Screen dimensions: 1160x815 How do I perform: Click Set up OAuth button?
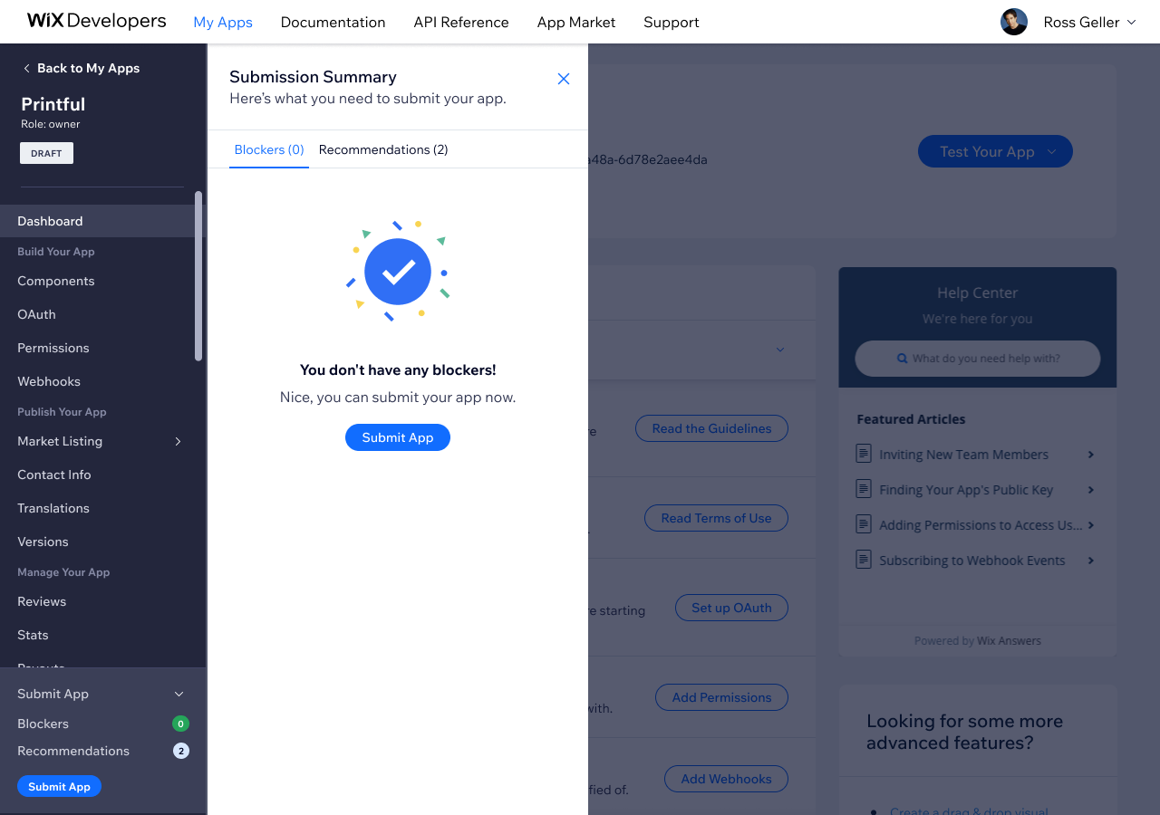pos(731,608)
